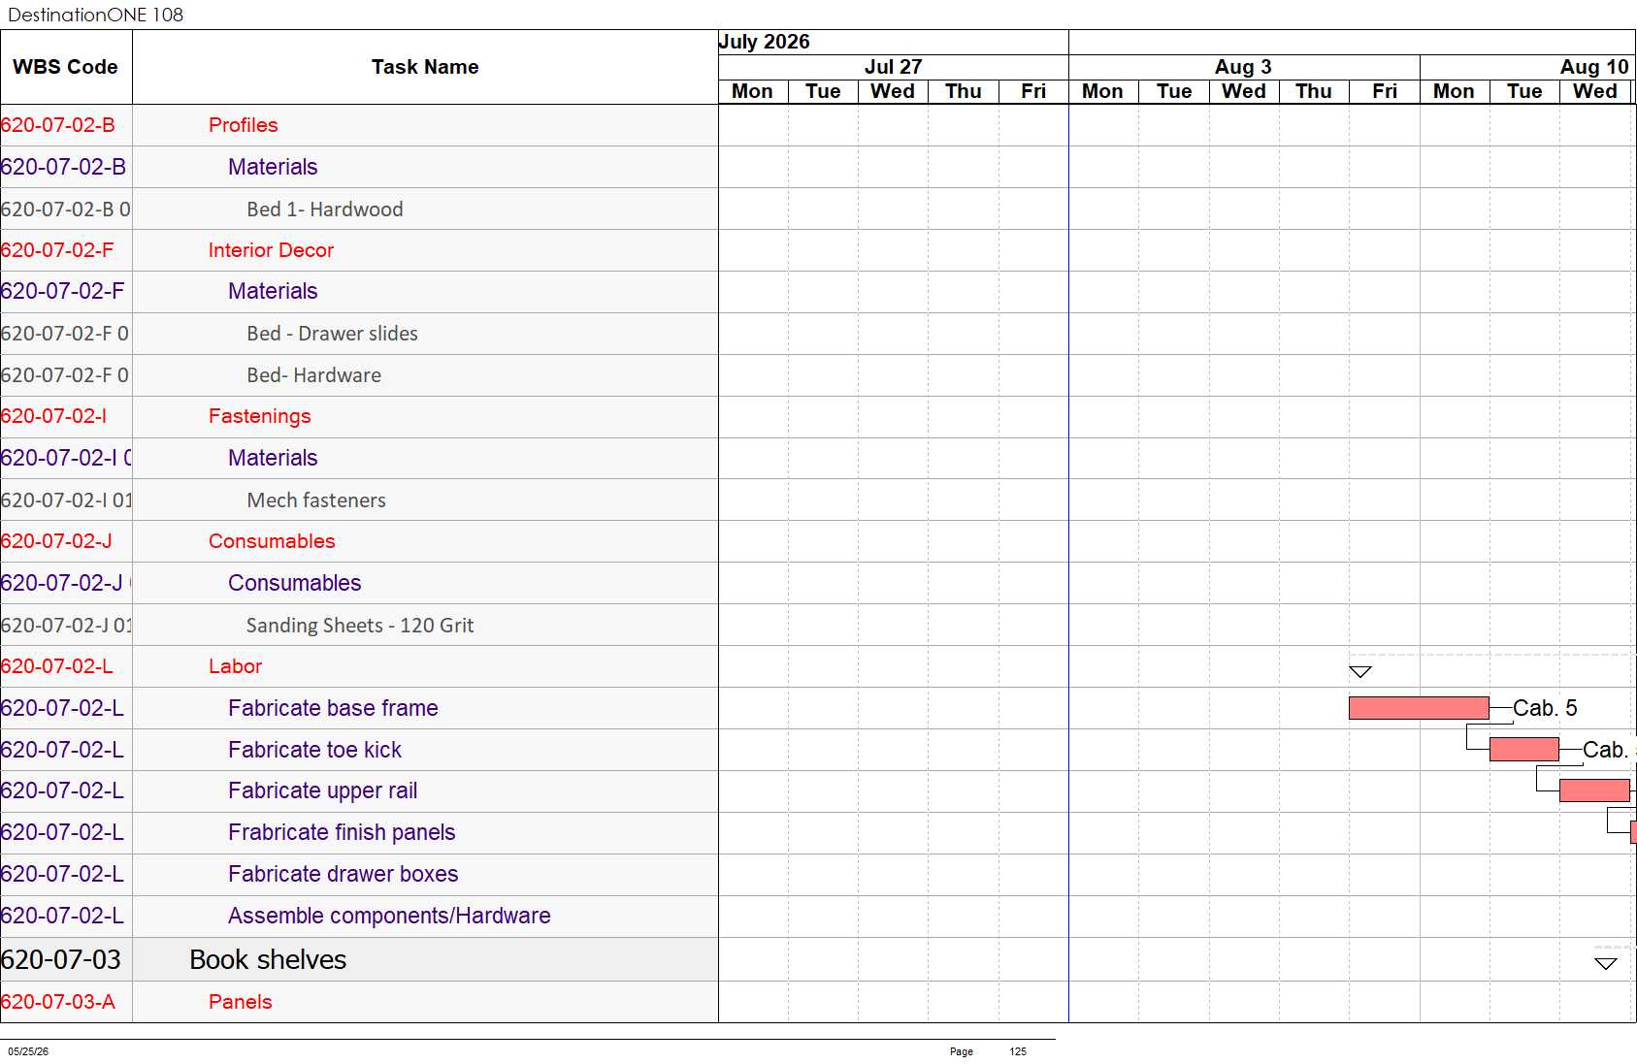Select the Bed 1- Hardwood task

pyautogui.click(x=325, y=210)
